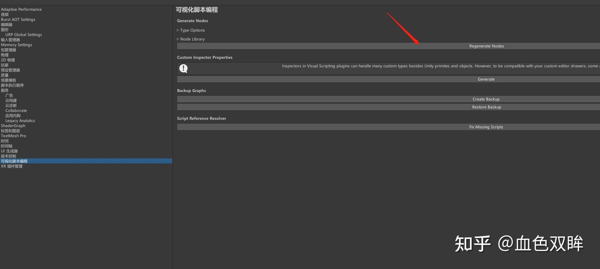The image size is (600, 269).
Task: Select ShaderGraph in the settings sidebar
Action: pos(13,125)
